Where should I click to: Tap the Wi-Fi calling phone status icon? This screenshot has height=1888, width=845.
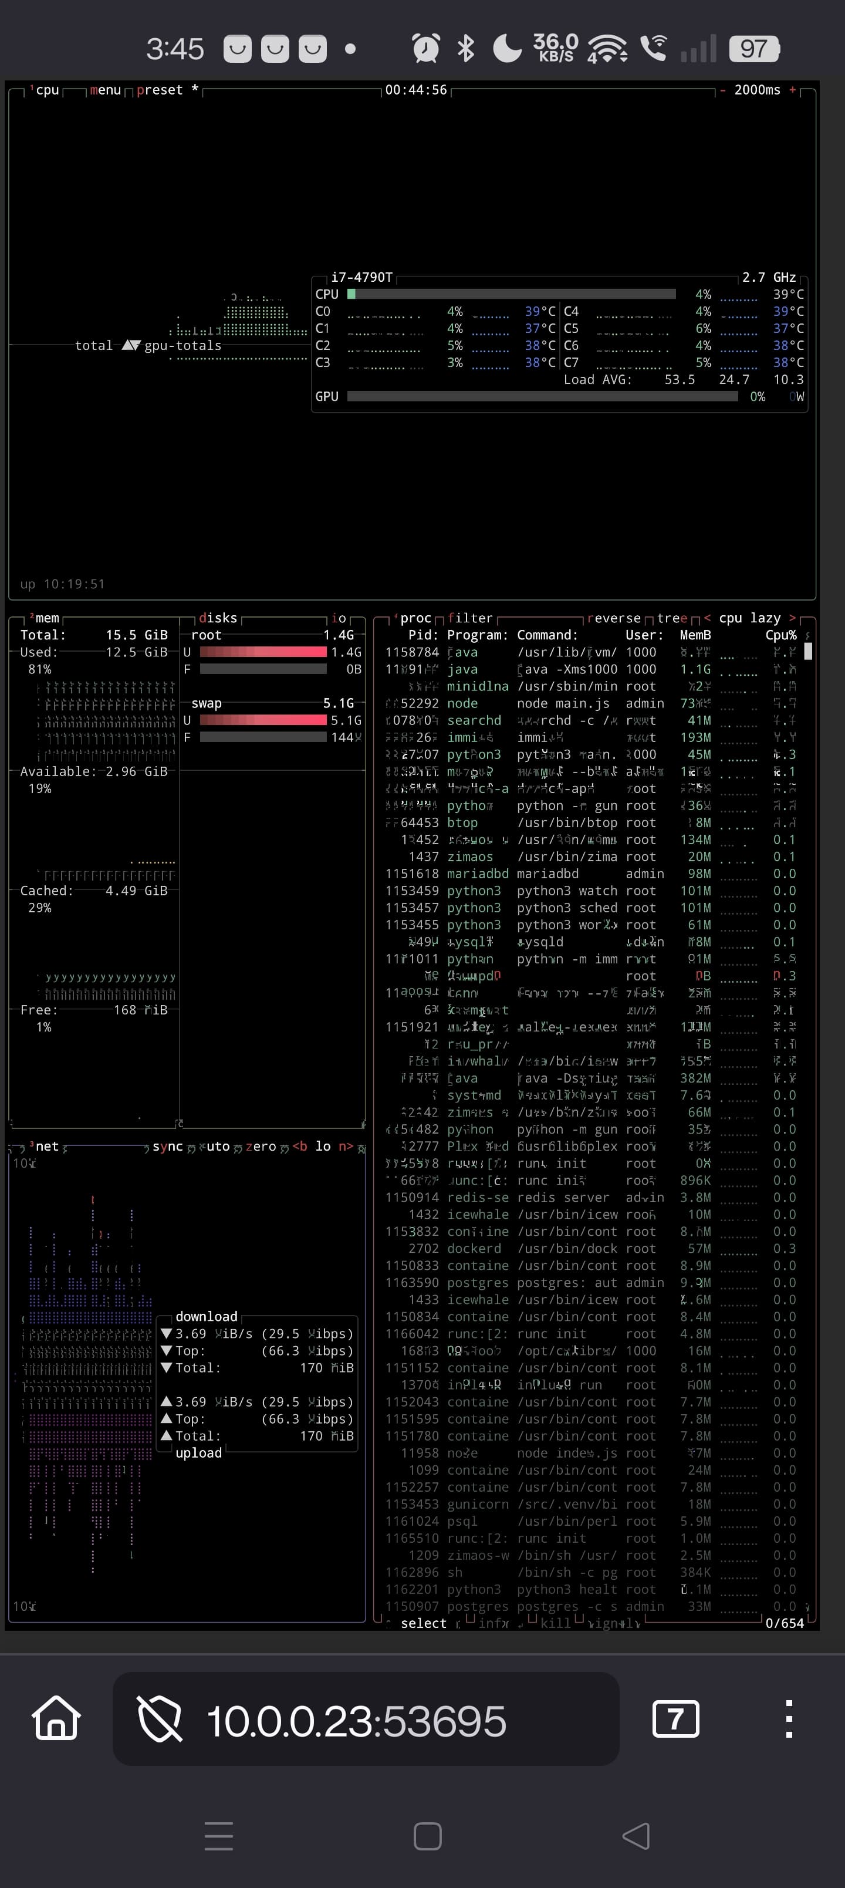click(x=653, y=48)
